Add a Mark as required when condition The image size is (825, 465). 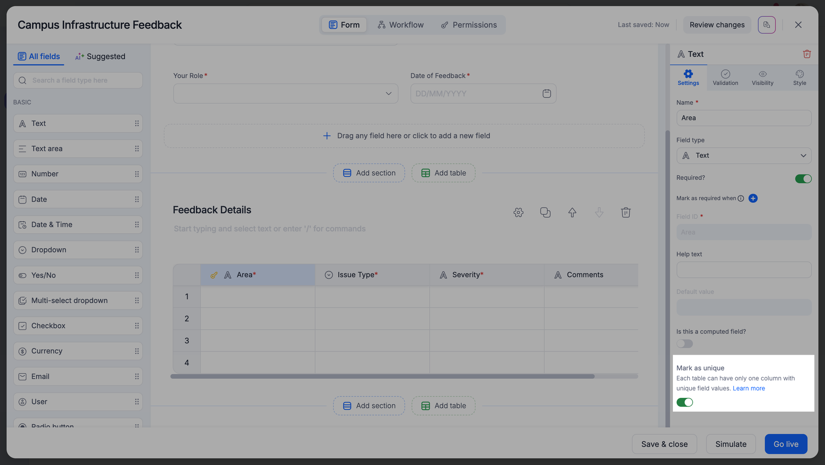(x=753, y=198)
